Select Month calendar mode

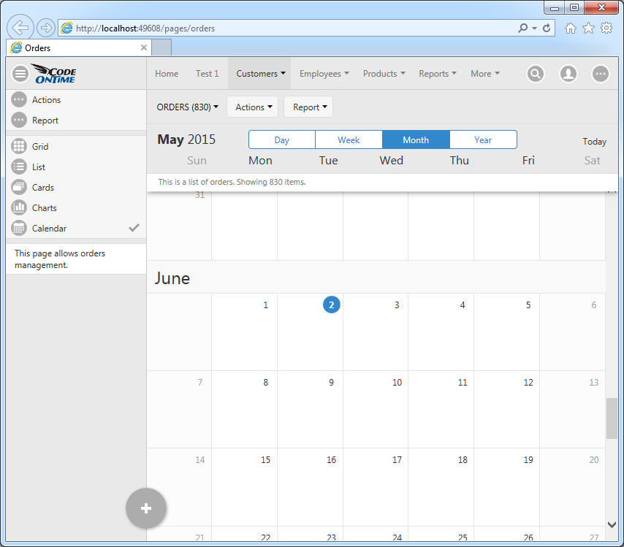[x=416, y=139]
